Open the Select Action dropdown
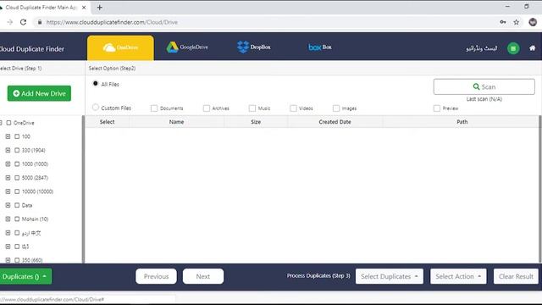The width and height of the screenshot is (542, 305). coord(458,276)
